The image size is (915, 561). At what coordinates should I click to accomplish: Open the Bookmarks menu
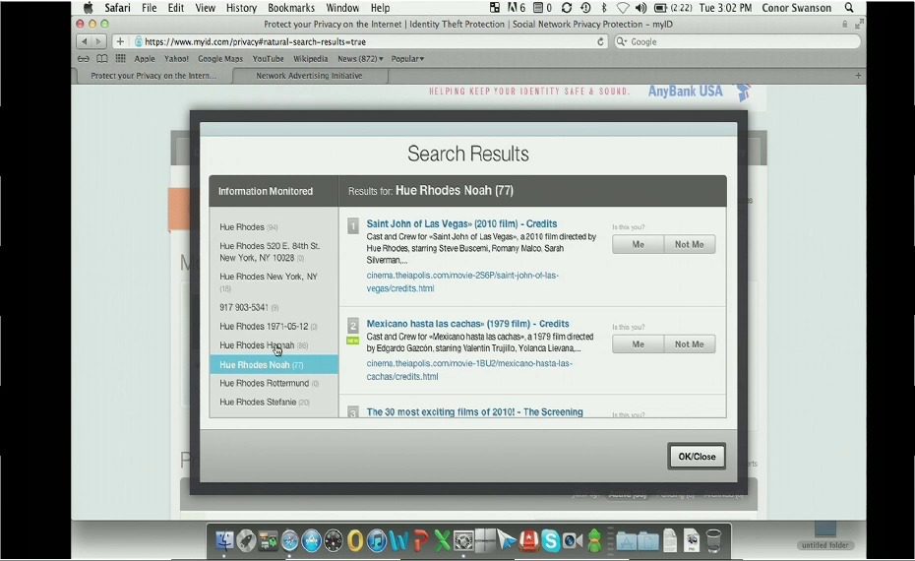(x=291, y=8)
